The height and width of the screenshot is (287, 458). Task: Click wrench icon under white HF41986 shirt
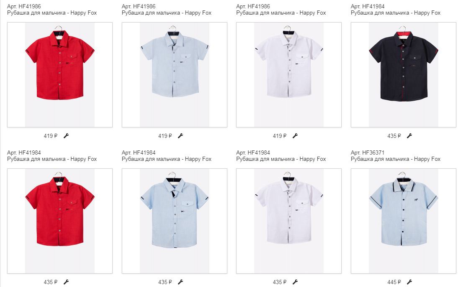point(295,135)
